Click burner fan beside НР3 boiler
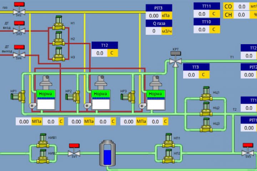257x171 pixels. (x=142, y=105)
